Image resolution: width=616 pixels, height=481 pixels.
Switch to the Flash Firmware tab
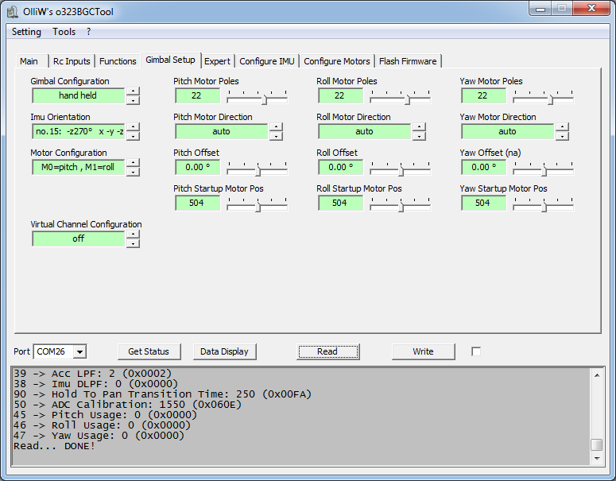(x=408, y=61)
